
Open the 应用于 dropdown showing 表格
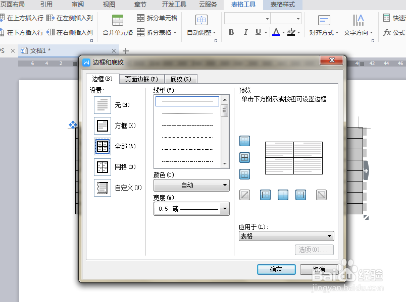pos(286,235)
